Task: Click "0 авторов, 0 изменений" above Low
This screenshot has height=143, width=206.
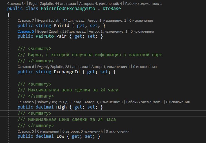Action: (82, 132)
